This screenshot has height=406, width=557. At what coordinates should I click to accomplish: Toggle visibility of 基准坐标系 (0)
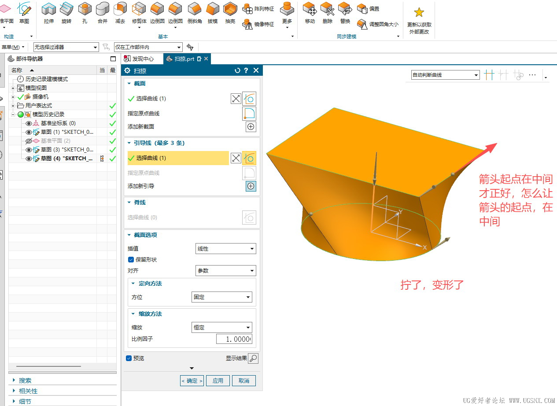[29, 123]
